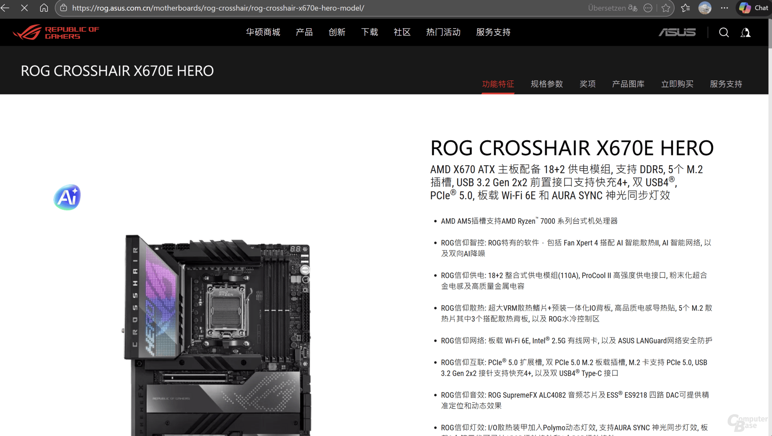Open the browser profile avatar
772x436 pixels.
tap(705, 8)
